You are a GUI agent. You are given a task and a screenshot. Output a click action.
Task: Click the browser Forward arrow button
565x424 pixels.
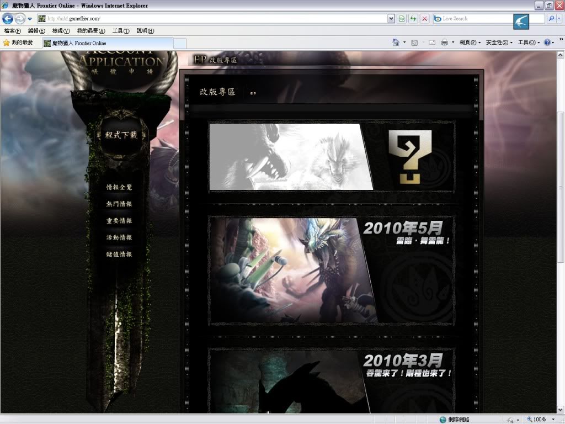click(20, 18)
